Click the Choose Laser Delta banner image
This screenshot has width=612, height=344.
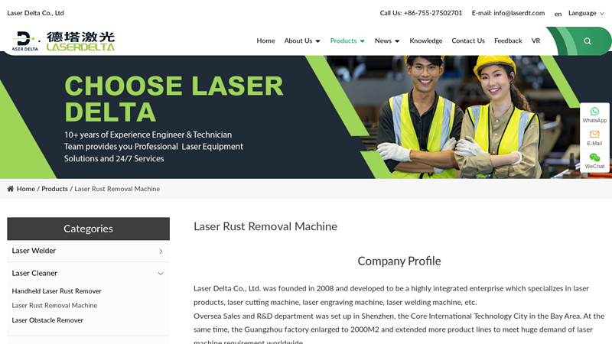click(306, 117)
